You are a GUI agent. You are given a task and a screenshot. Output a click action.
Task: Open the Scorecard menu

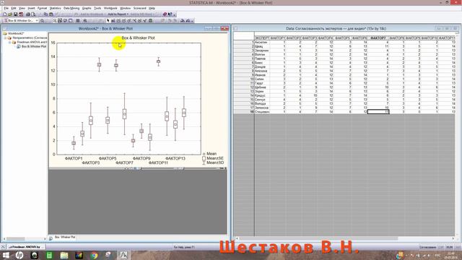click(x=139, y=8)
